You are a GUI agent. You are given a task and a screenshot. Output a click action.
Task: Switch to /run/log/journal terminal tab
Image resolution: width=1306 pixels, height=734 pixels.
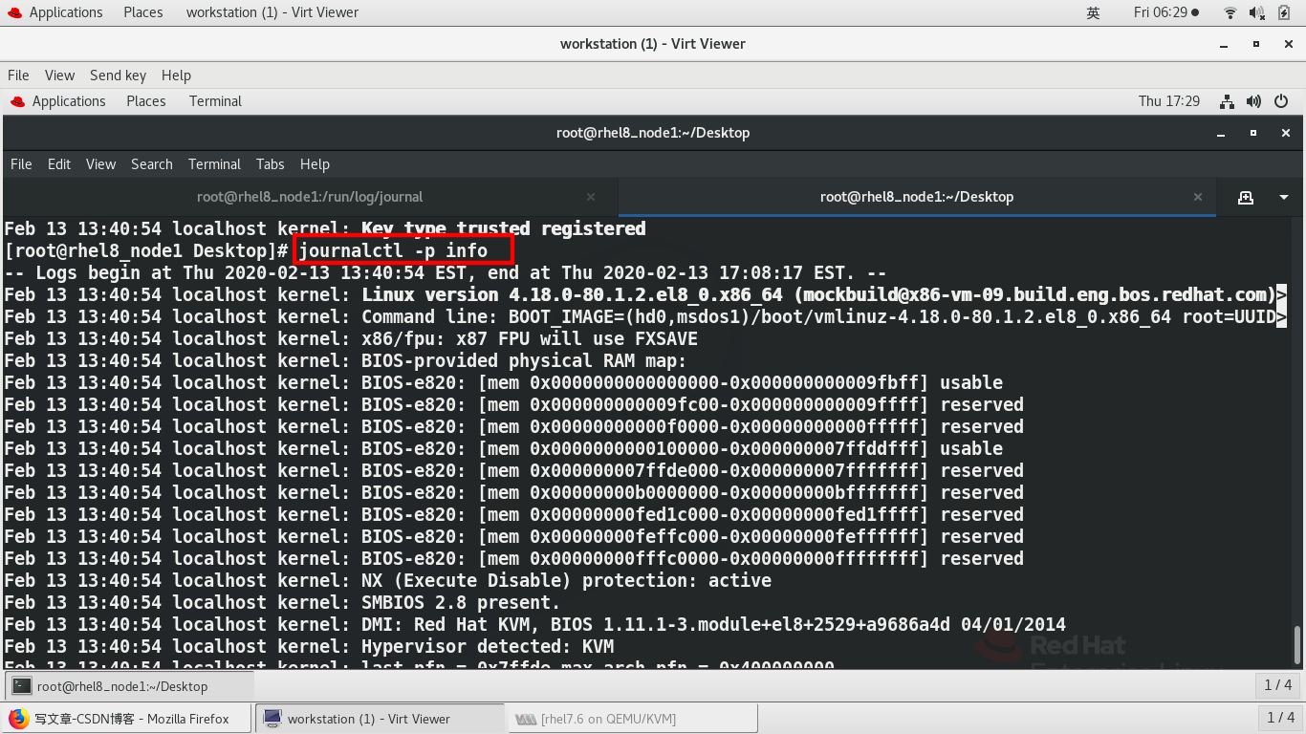(x=310, y=197)
